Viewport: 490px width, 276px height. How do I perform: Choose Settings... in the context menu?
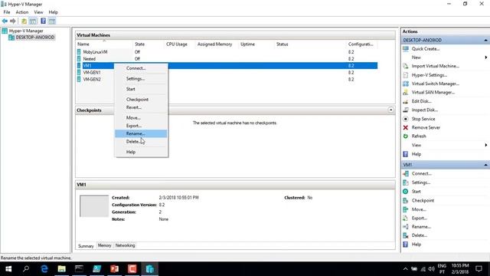(x=141, y=78)
